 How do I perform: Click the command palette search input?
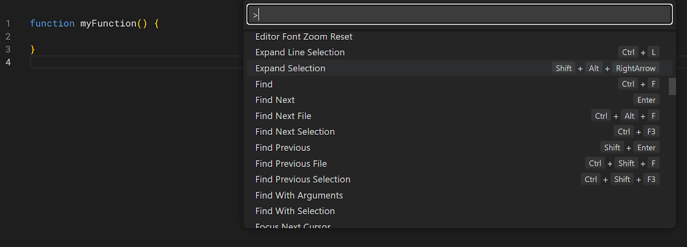tap(459, 14)
